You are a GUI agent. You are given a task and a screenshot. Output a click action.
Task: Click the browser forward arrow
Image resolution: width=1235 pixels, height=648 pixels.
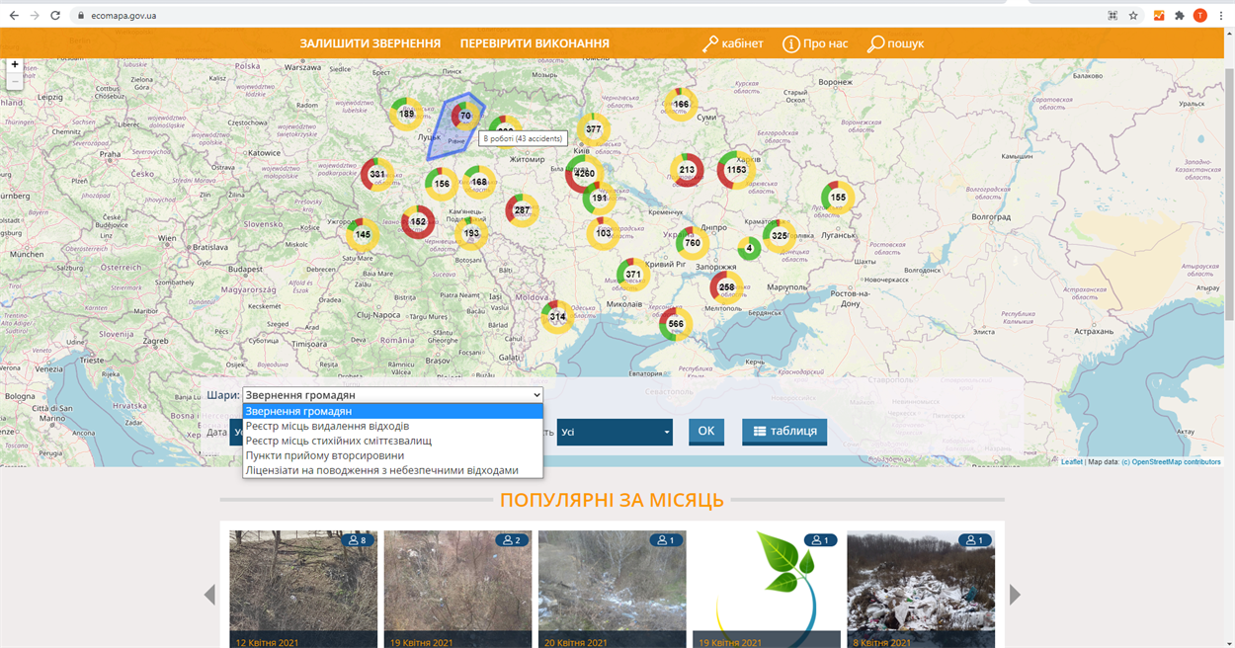[36, 16]
